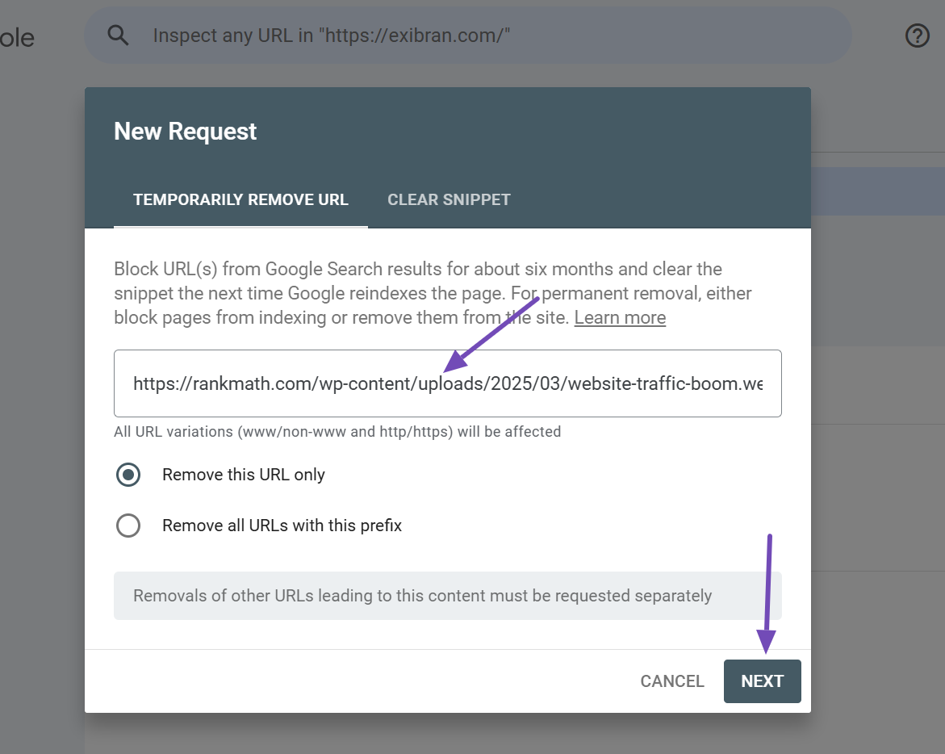Open the Learn more link
Screen dimensions: 945x754
620,317
